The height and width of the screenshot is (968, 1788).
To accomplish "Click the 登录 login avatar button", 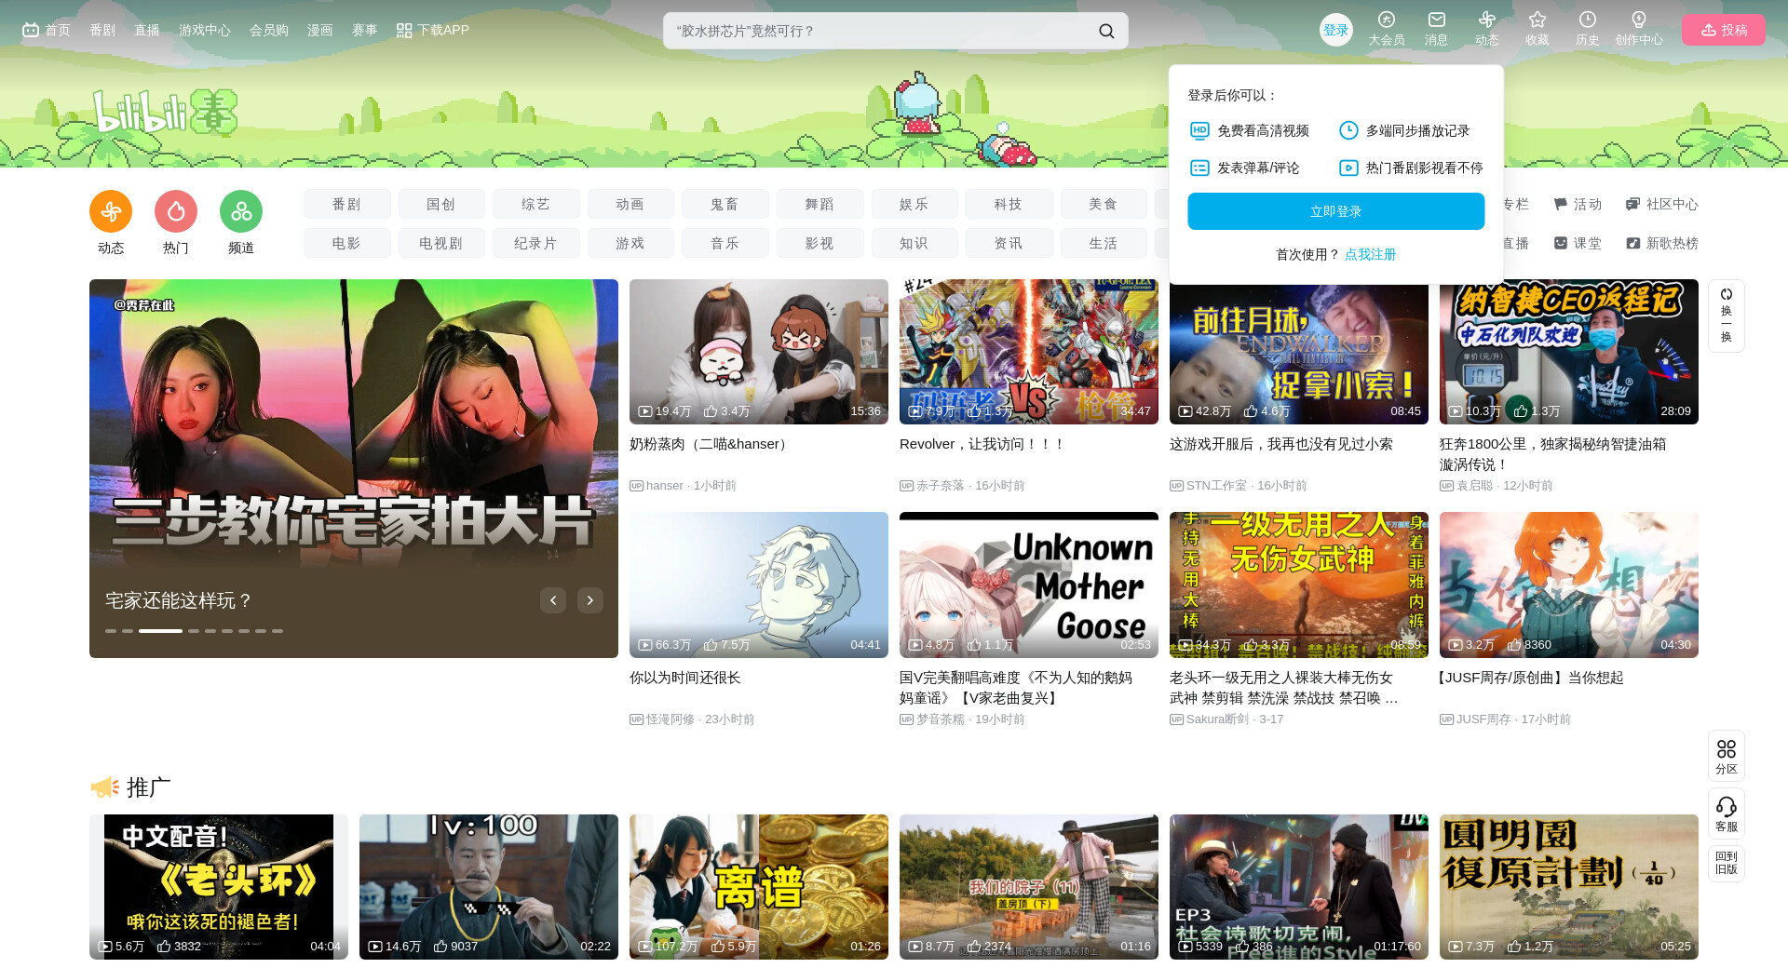I will (x=1336, y=30).
